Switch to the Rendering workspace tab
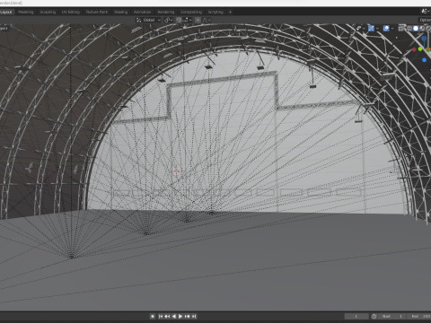This screenshot has height=323, width=431. 166,12
